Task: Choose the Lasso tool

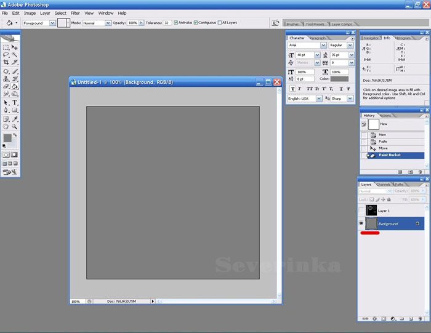Action: coord(6,55)
